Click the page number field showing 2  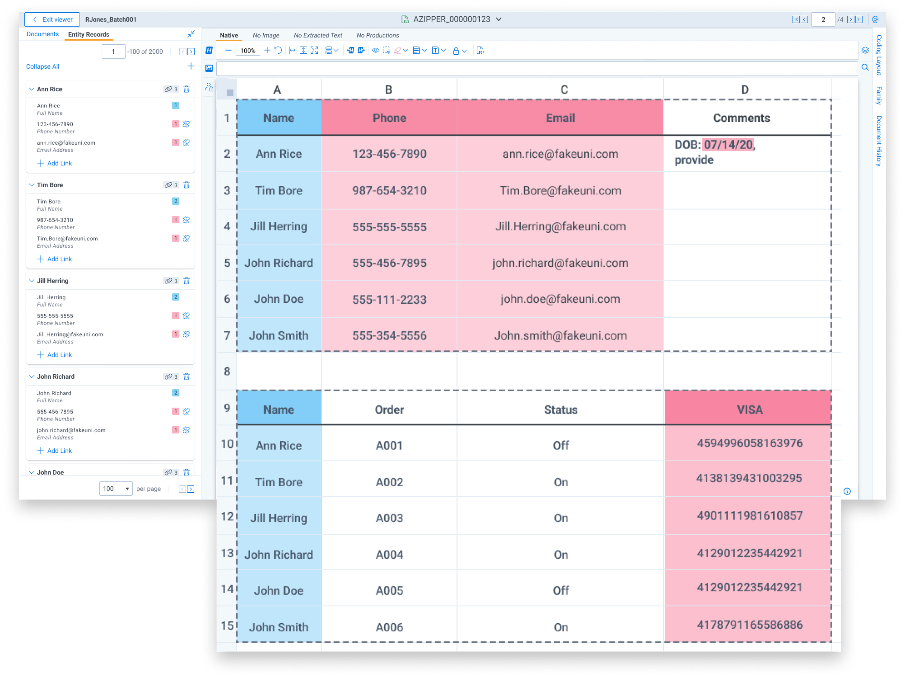823,19
